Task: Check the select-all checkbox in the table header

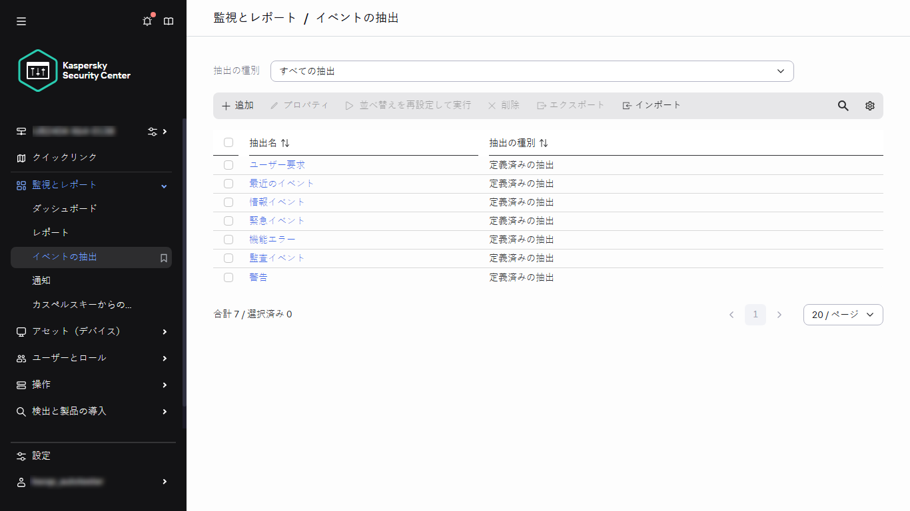Action: 228,142
